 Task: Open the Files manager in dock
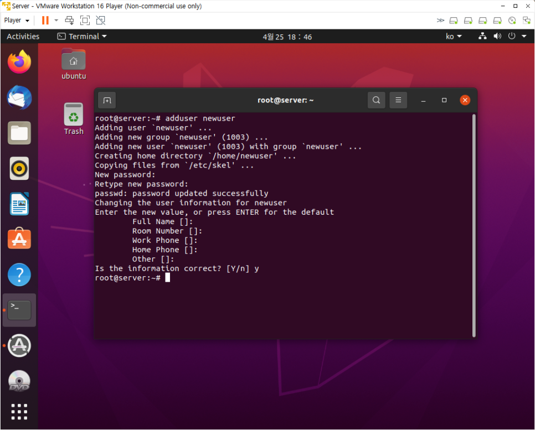coord(19,133)
